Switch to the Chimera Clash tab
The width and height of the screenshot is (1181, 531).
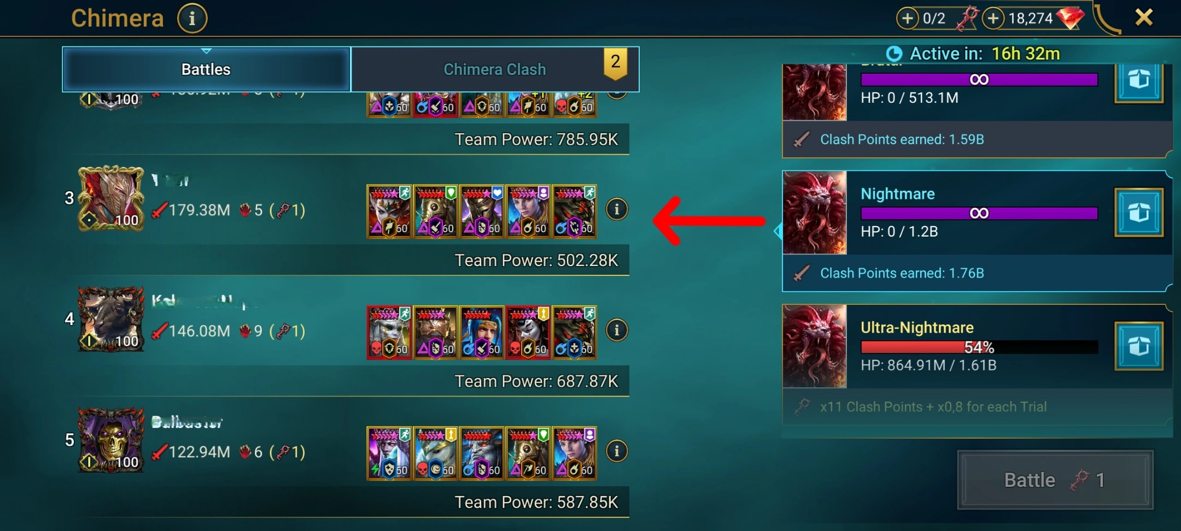[x=494, y=69]
